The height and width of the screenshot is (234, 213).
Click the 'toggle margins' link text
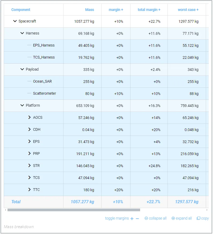(x=117, y=218)
